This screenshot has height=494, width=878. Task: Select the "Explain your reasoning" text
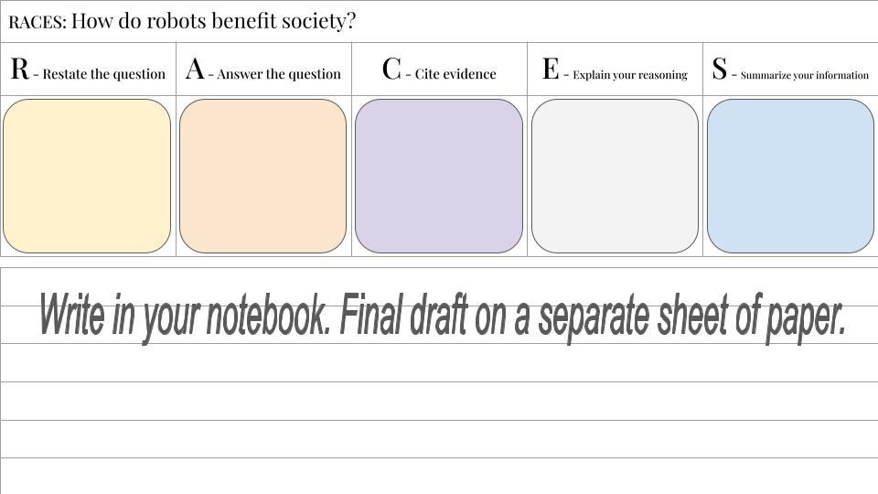tap(630, 75)
